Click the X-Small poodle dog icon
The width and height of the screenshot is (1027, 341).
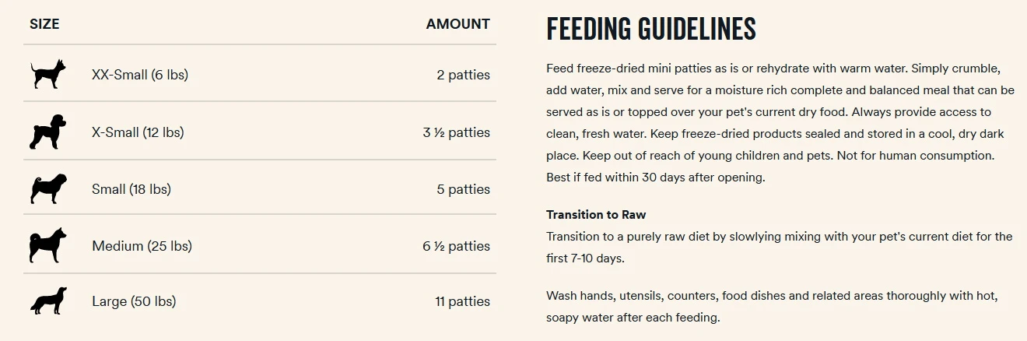click(x=45, y=132)
